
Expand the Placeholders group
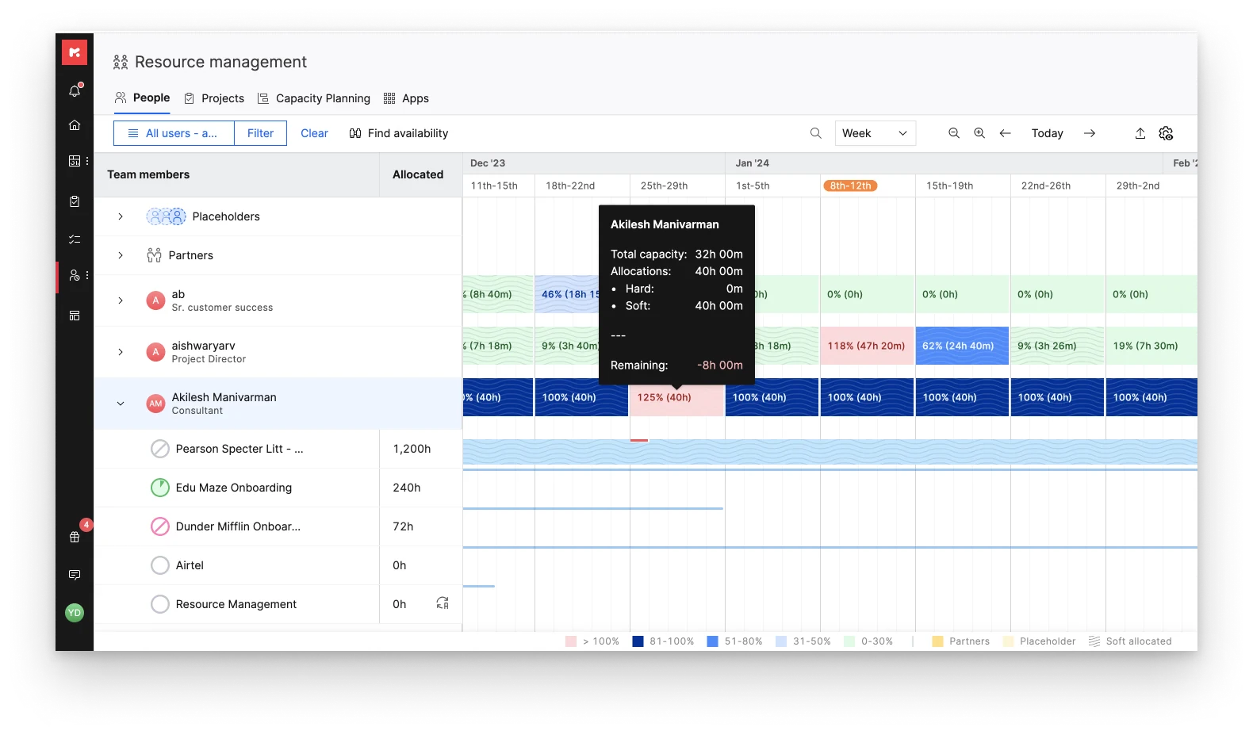coord(121,216)
